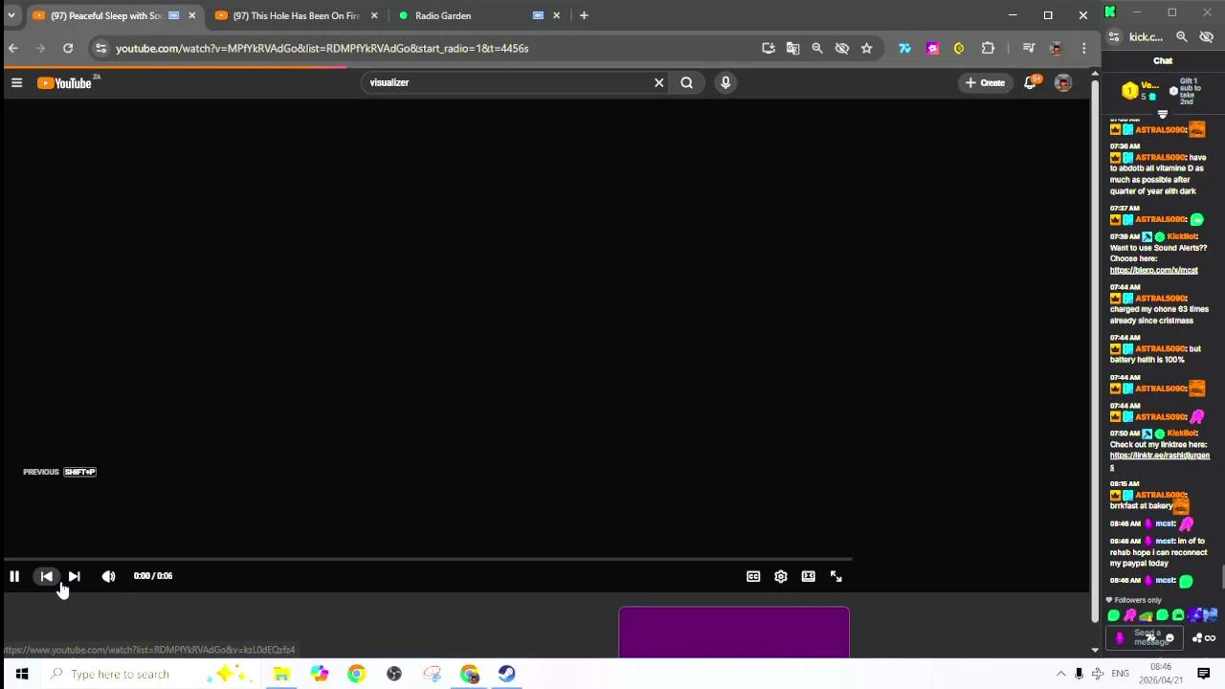Click the YouTube search box with 'visualizer'
This screenshot has height=689, width=1225.
coord(507,82)
